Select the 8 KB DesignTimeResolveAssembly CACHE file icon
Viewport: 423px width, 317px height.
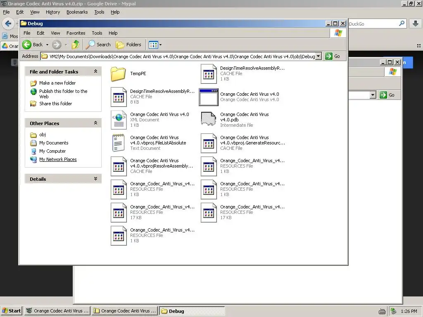[119, 97]
